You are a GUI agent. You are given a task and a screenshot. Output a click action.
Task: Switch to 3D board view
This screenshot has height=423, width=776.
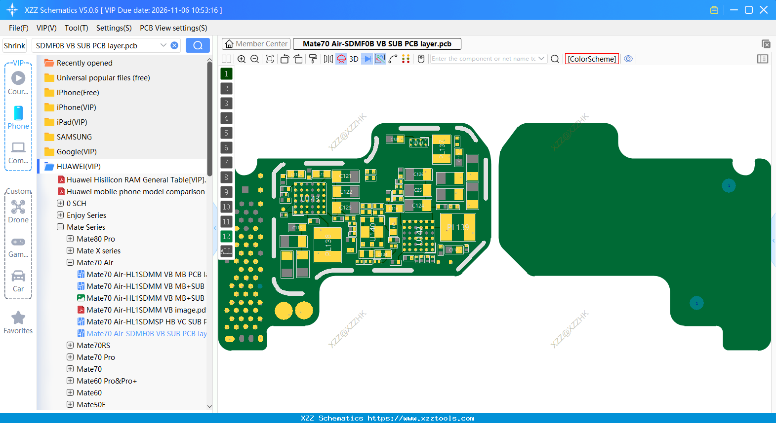354,59
